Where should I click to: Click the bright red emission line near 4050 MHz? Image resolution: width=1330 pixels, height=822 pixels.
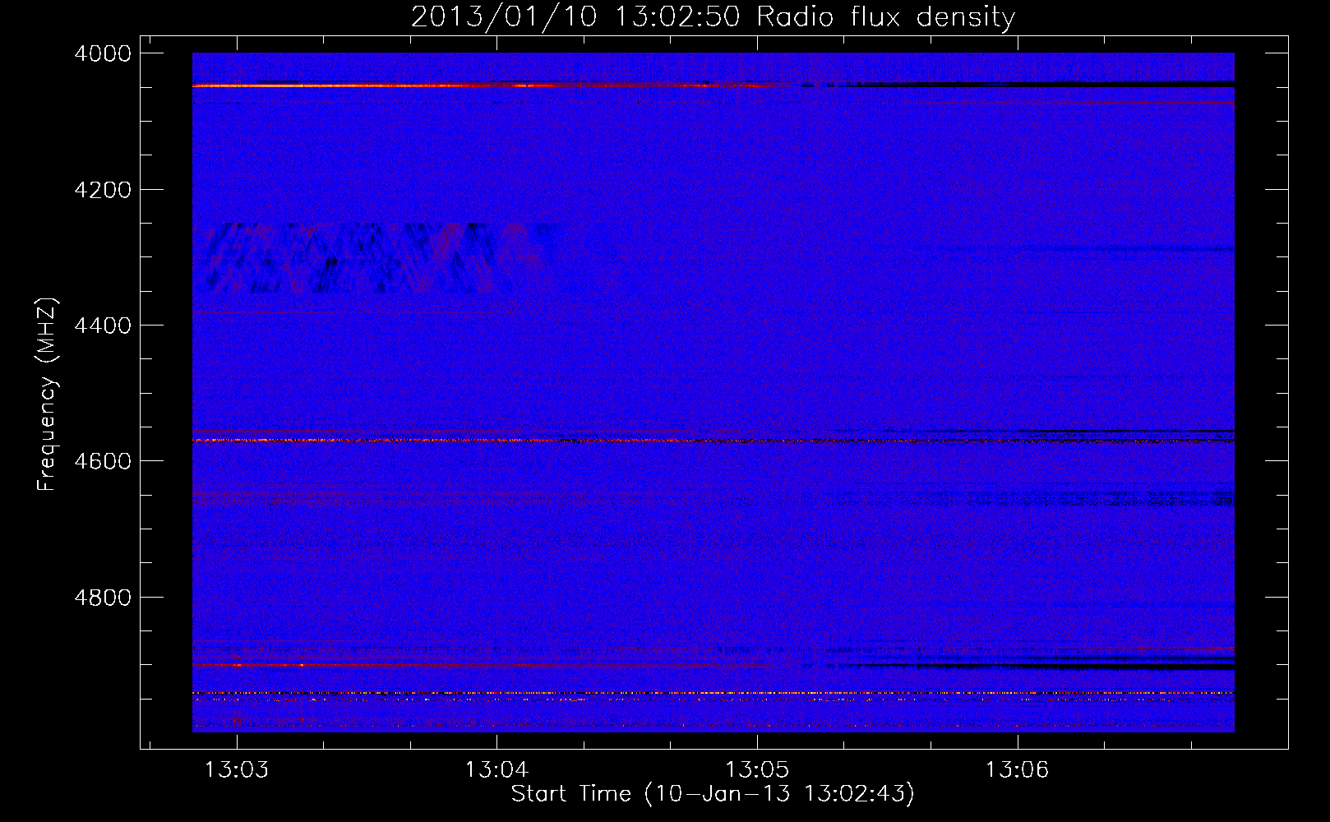(x=485, y=85)
